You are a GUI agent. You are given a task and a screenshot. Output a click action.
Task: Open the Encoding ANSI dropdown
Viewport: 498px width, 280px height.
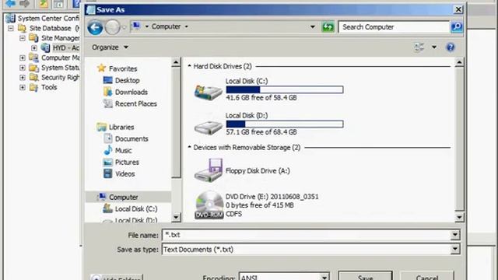[324, 277]
